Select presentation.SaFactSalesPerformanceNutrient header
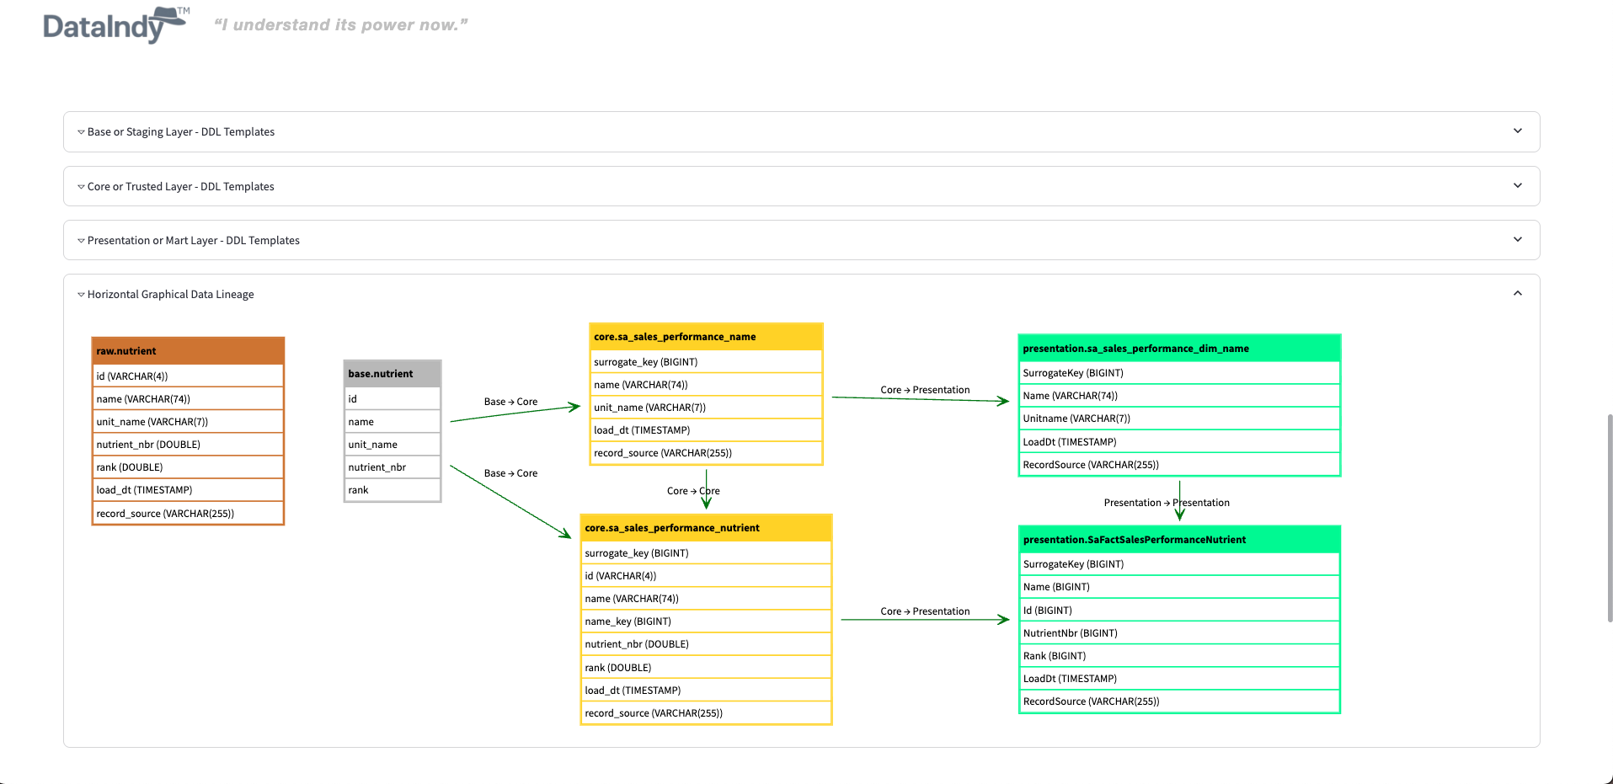The image size is (1613, 784). tap(1179, 540)
